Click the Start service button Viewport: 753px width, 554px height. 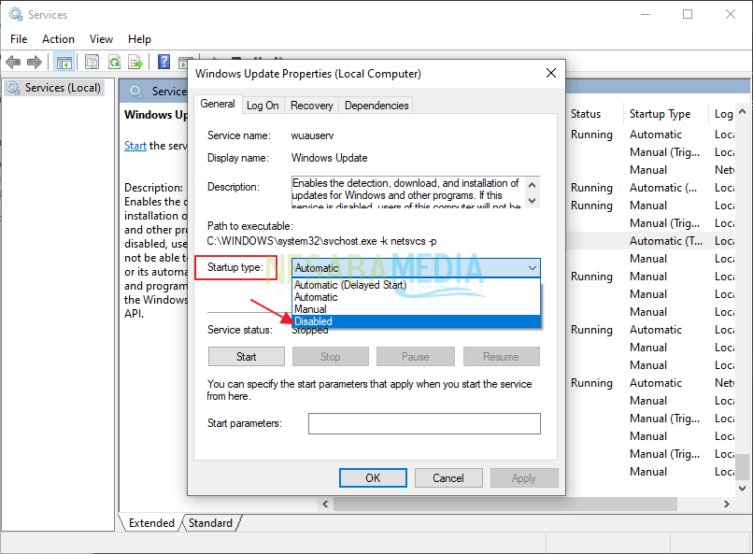click(x=247, y=357)
